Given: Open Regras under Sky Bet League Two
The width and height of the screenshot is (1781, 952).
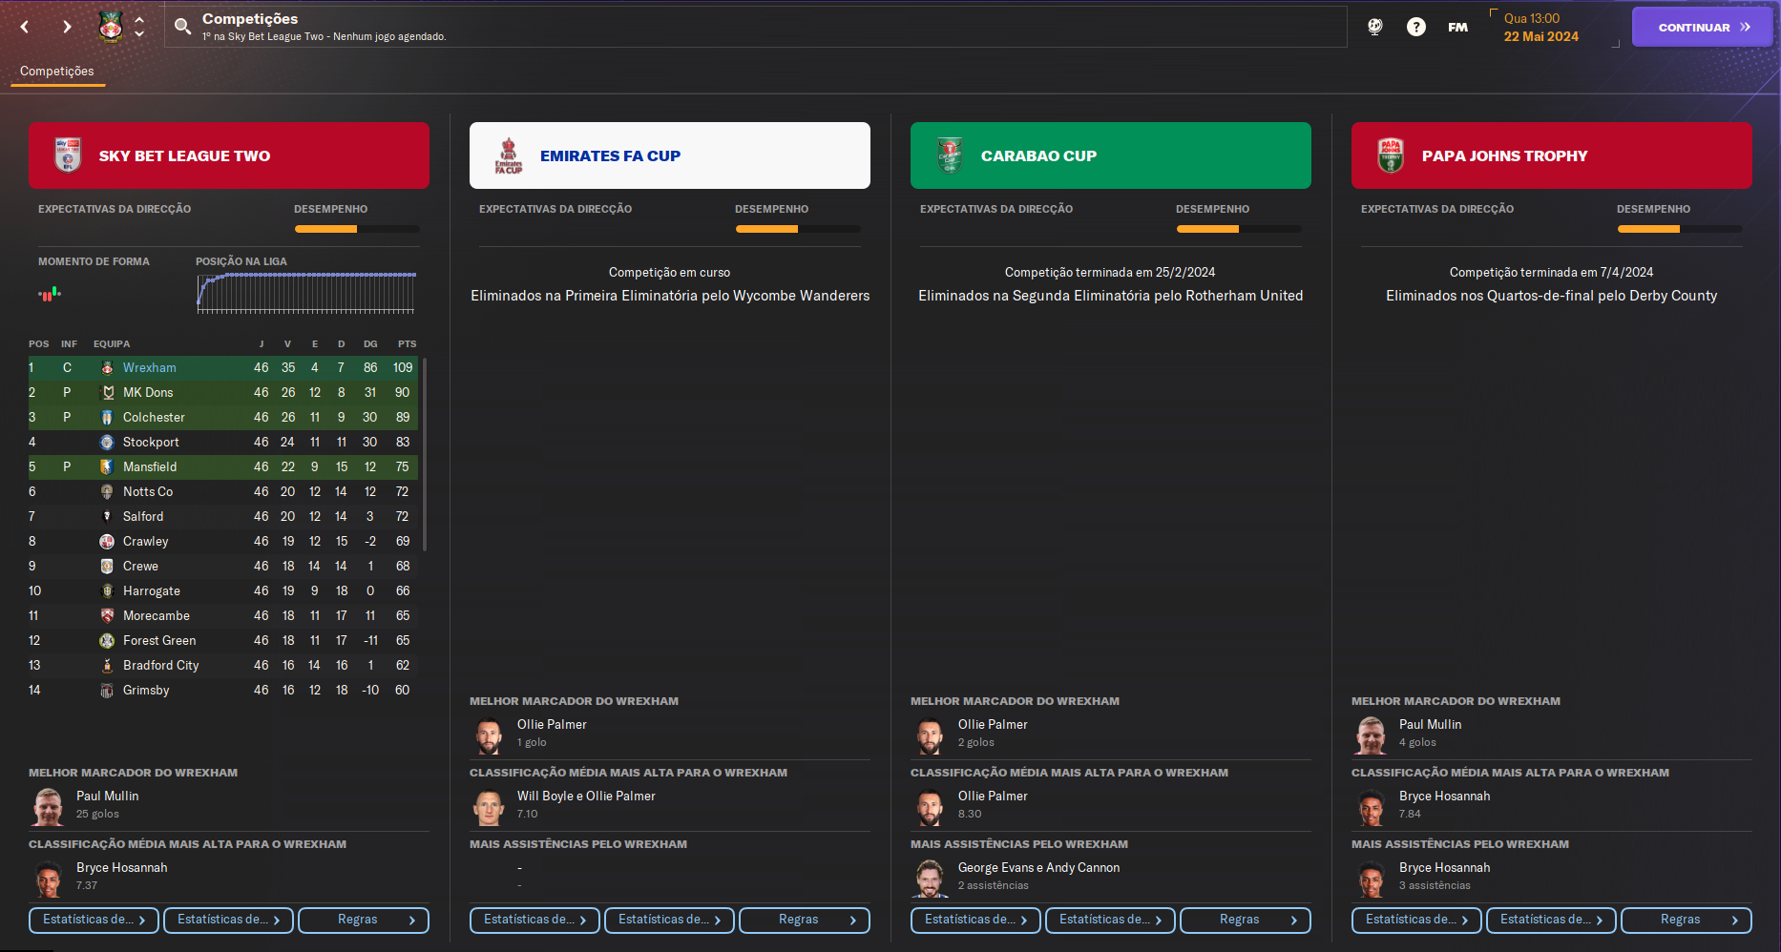Looking at the screenshot, I should [x=364, y=920].
